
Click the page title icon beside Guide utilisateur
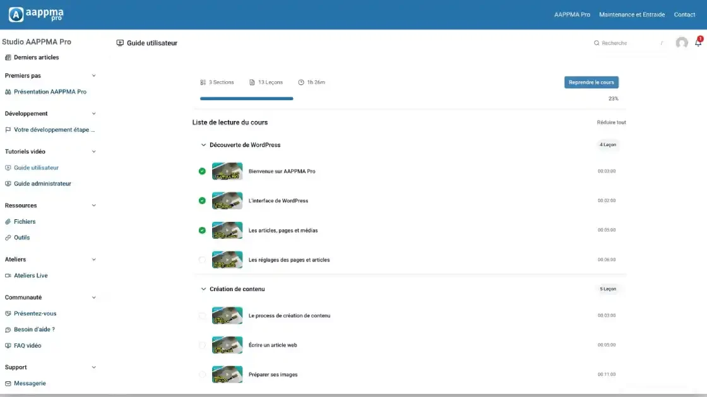coord(120,43)
